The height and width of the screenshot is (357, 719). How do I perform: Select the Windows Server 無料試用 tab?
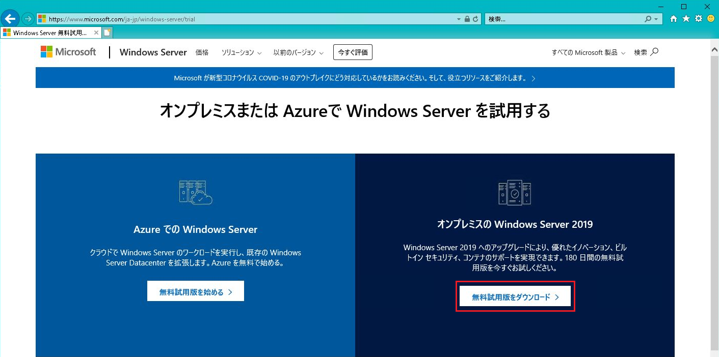pos(48,32)
